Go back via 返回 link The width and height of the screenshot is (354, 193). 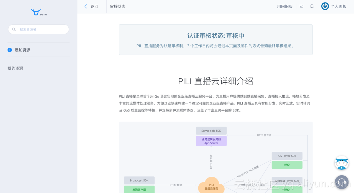94,6
